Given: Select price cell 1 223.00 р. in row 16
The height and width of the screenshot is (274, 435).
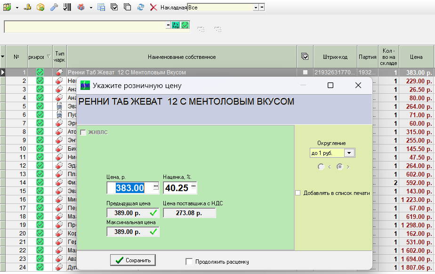Looking at the screenshot, I should pos(416,200).
